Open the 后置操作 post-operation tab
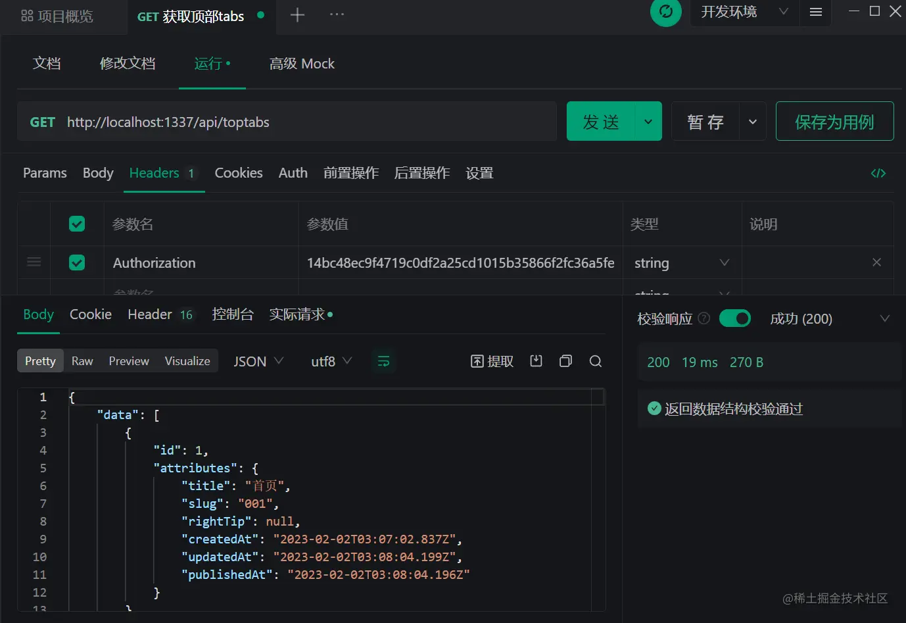This screenshot has height=623, width=906. (422, 173)
